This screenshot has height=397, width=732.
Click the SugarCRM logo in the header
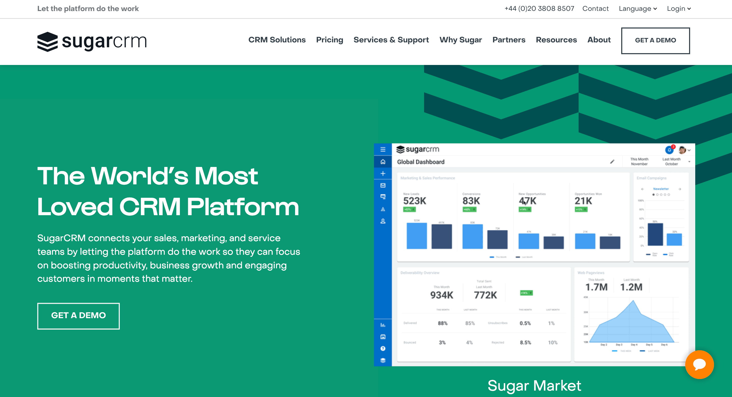pyautogui.click(x=92, y=41)
